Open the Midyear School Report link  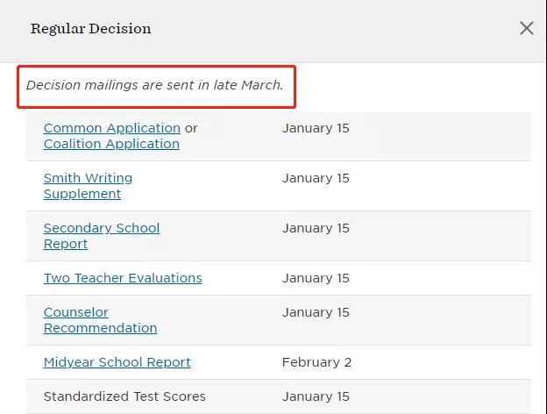117,362
